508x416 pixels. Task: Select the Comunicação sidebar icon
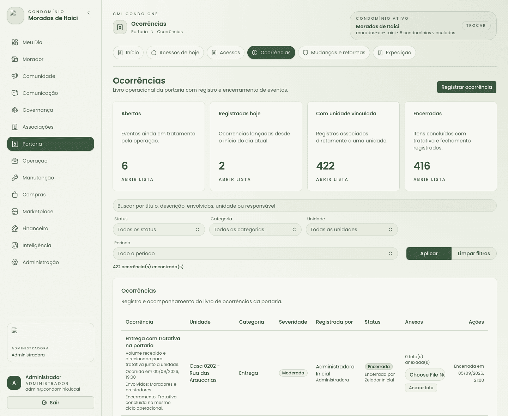point(15,93)
